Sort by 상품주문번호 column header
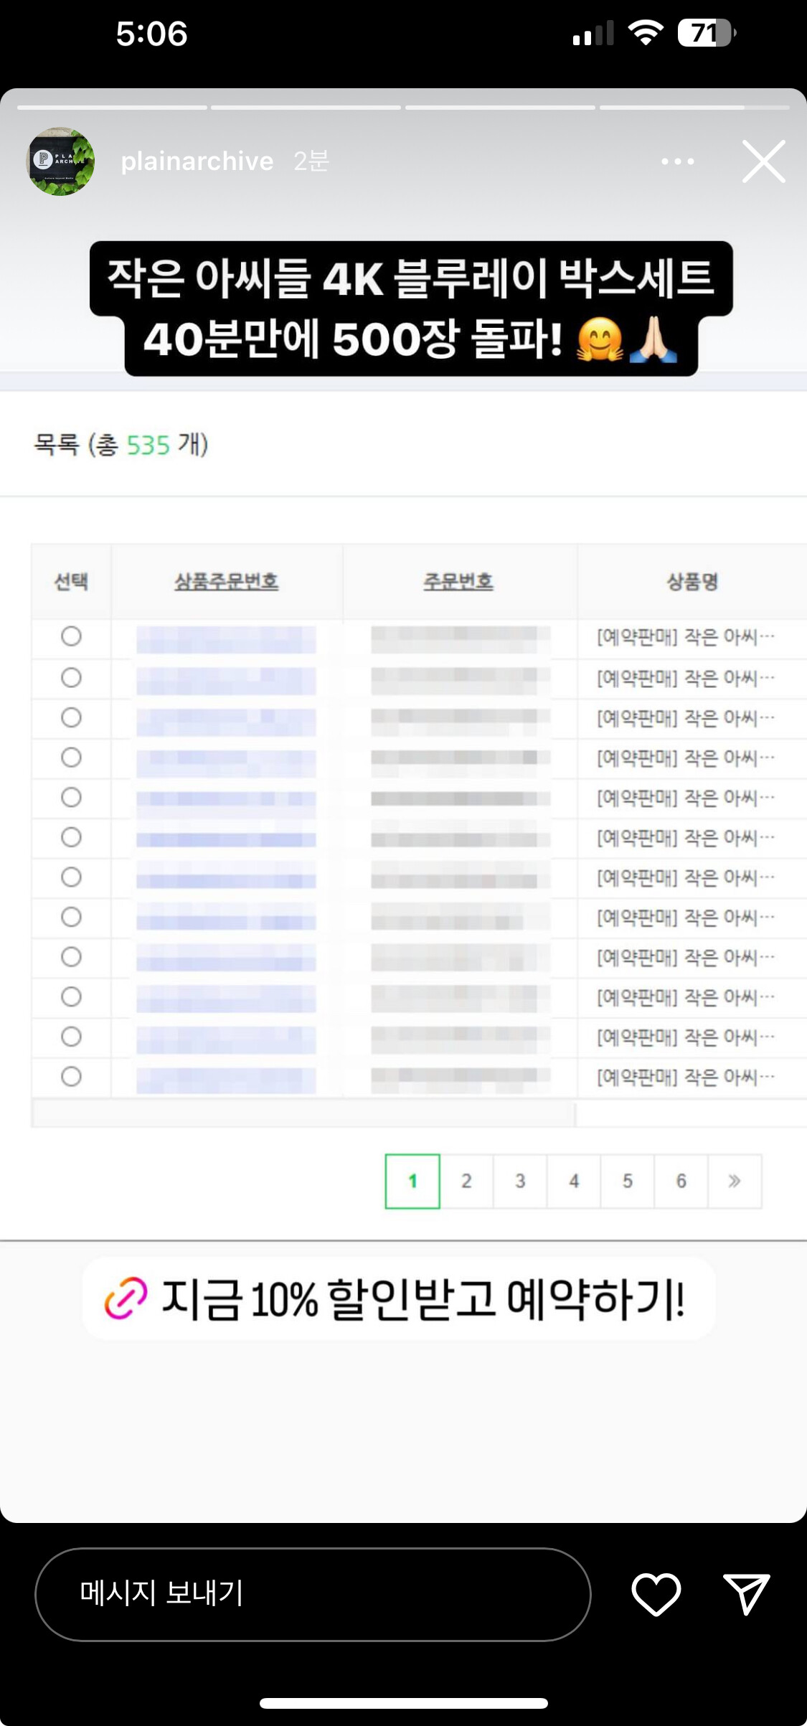 (x=227, y=581)
